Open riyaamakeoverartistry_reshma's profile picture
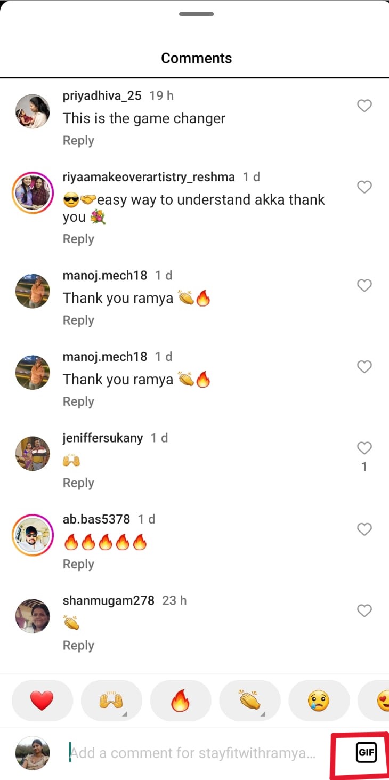This screenshot has width=389, height=780. coord(33,192)
